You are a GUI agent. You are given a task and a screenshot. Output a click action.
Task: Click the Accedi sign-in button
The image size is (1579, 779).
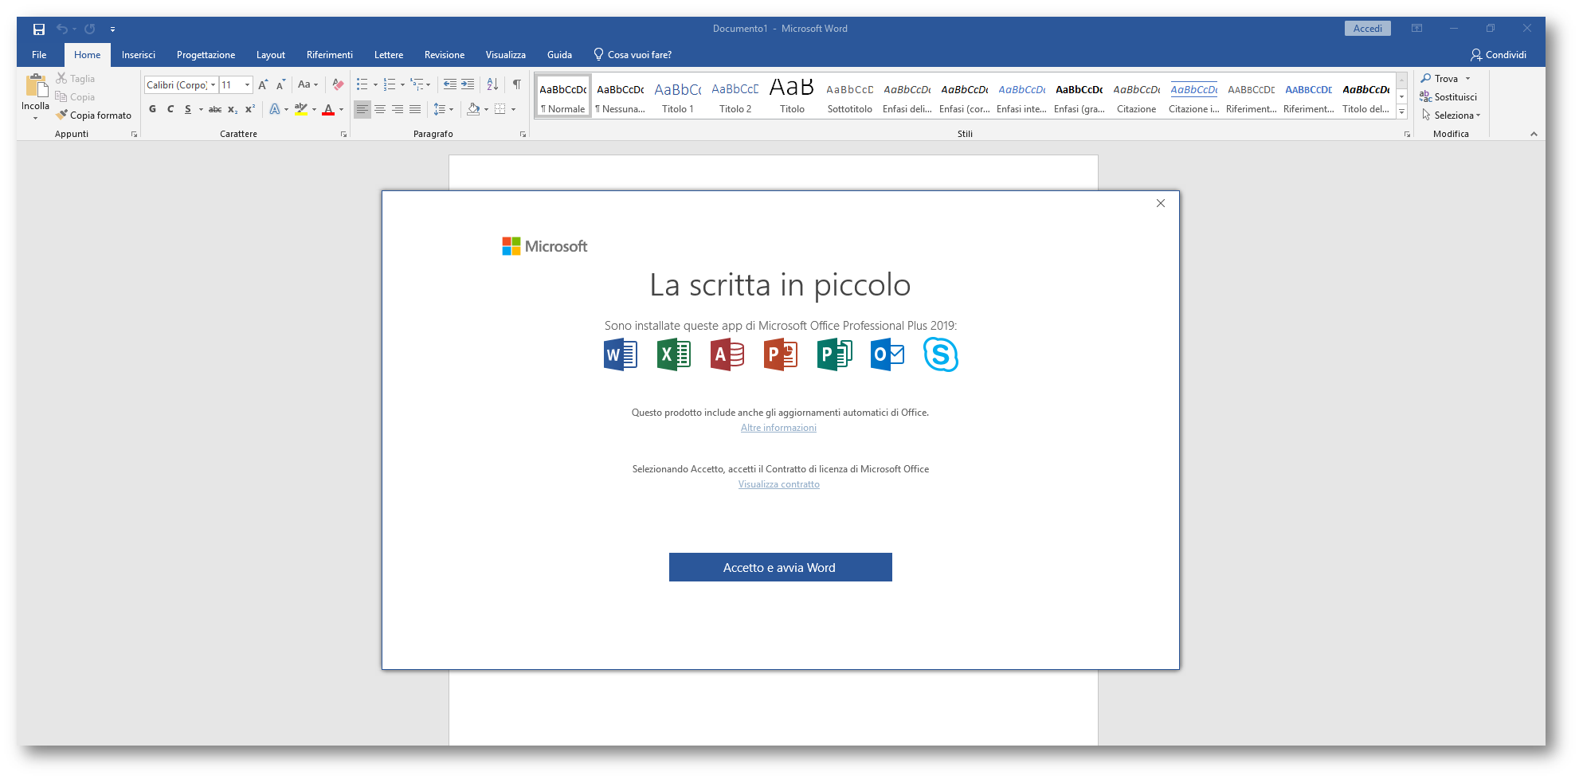click(1368, 29)
